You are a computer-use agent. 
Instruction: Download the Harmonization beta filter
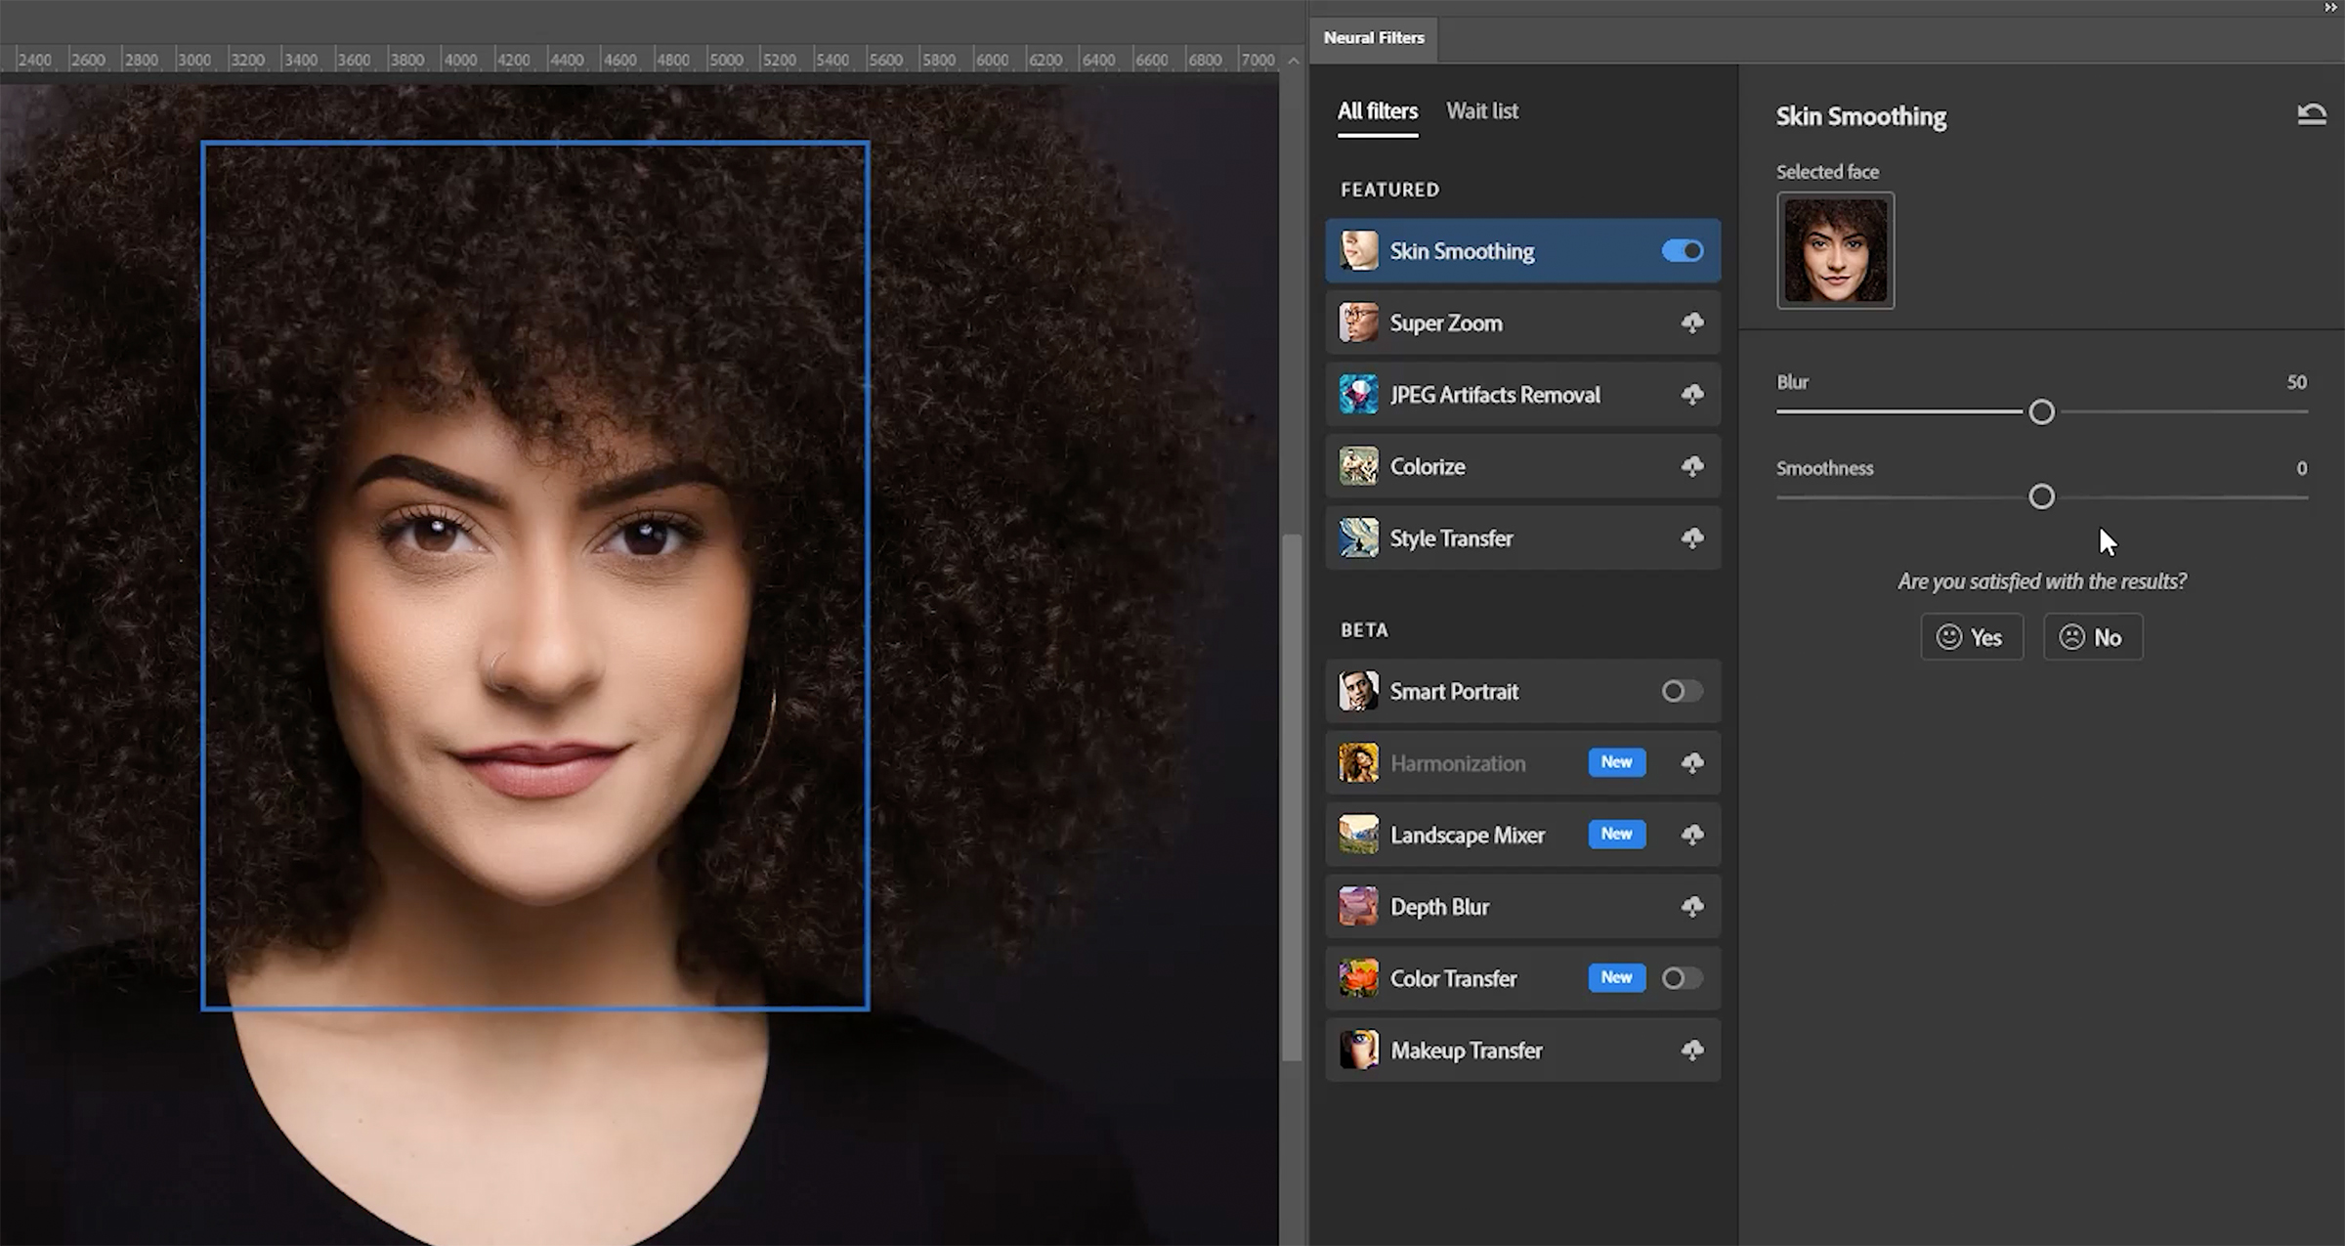[x=1693, y=762]
